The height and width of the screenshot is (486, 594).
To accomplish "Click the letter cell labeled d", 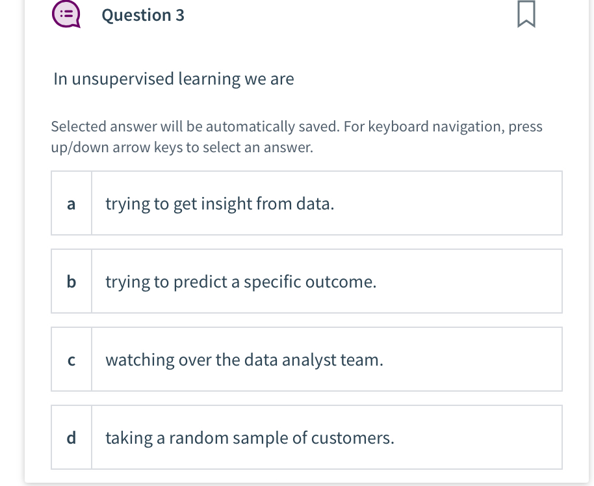I will [x=71, y=437].
